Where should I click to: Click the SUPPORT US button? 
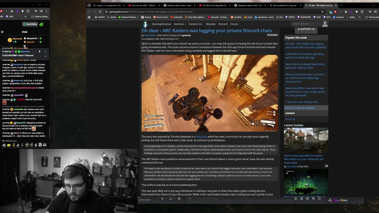click(x=306, y=29)
